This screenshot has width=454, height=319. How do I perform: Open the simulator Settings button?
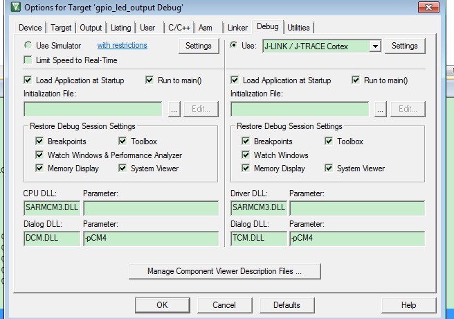[x=199, y=46]
